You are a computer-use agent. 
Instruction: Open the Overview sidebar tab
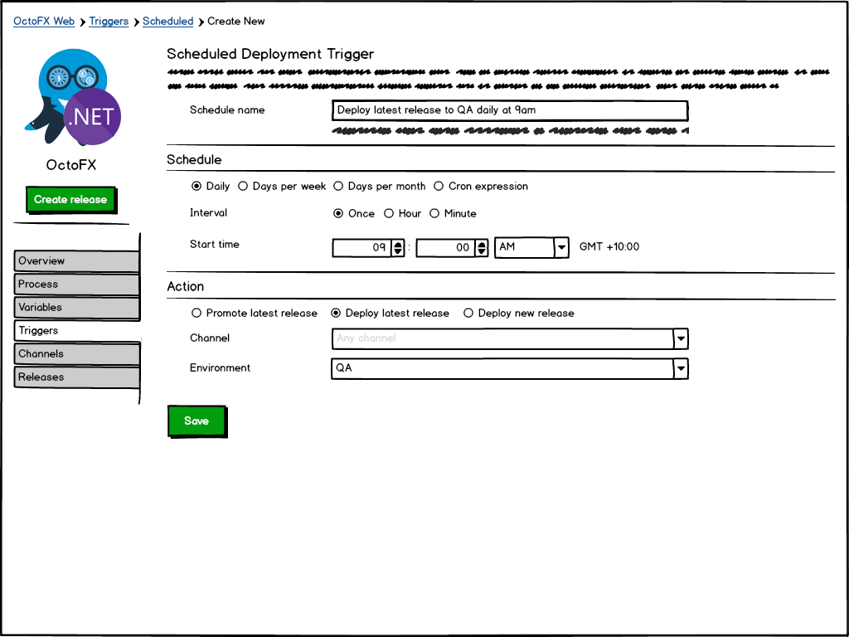pyautogui.click(x=76, y=261)
